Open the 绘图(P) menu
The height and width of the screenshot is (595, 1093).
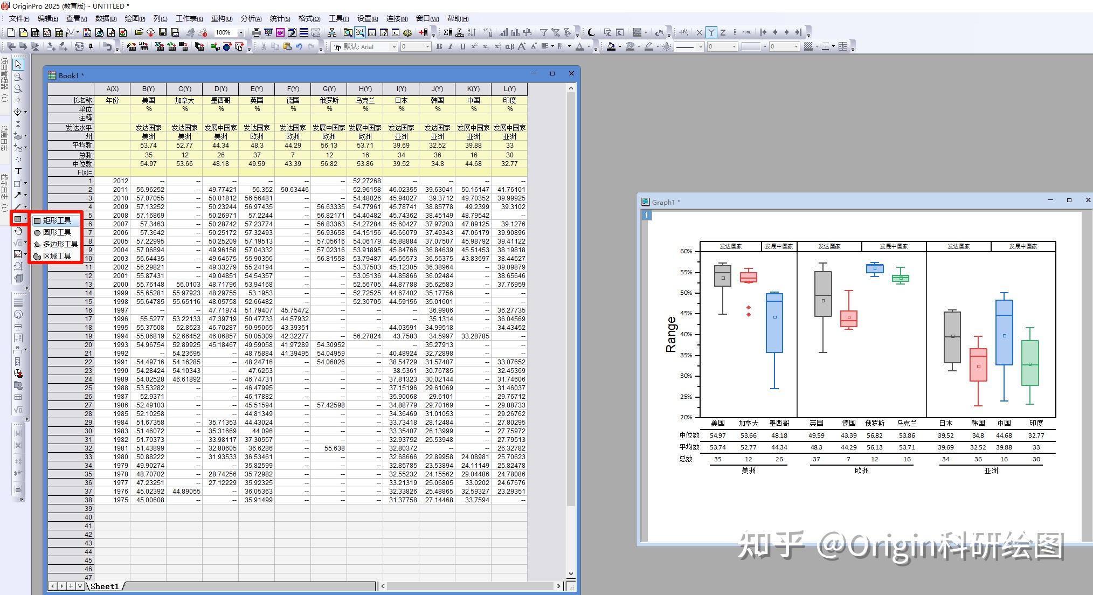tap(135, 19)
